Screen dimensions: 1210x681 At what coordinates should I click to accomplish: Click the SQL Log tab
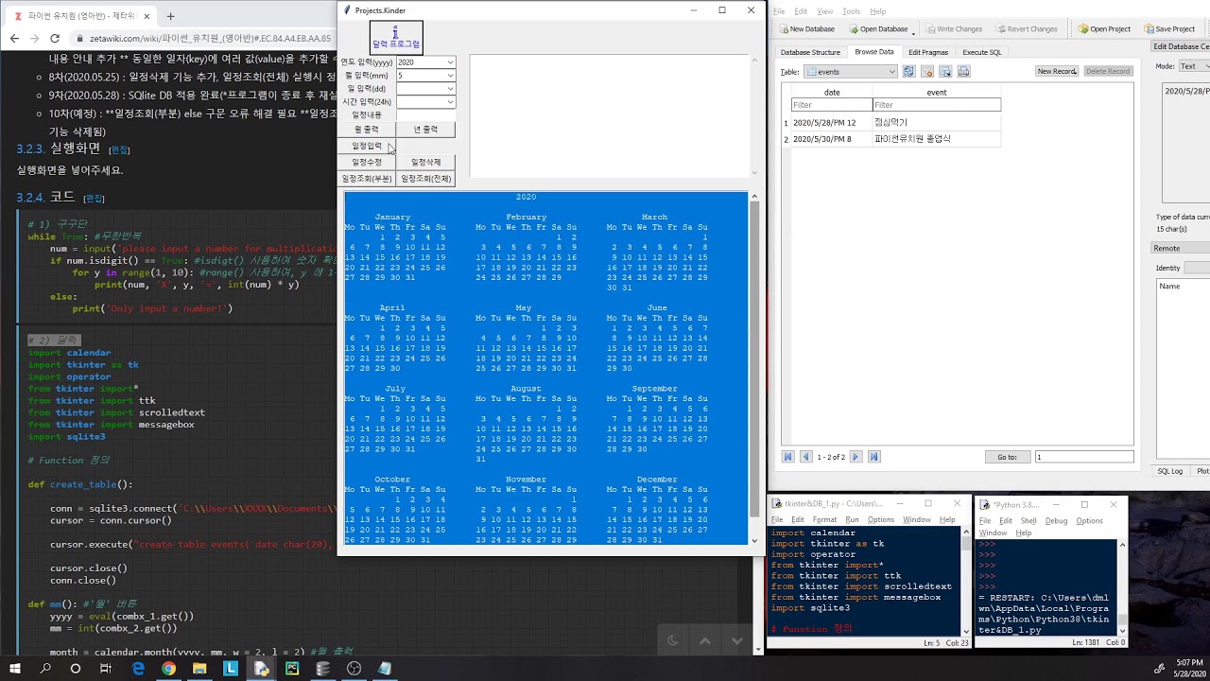pyautogui.click(x=1170, y=471)
